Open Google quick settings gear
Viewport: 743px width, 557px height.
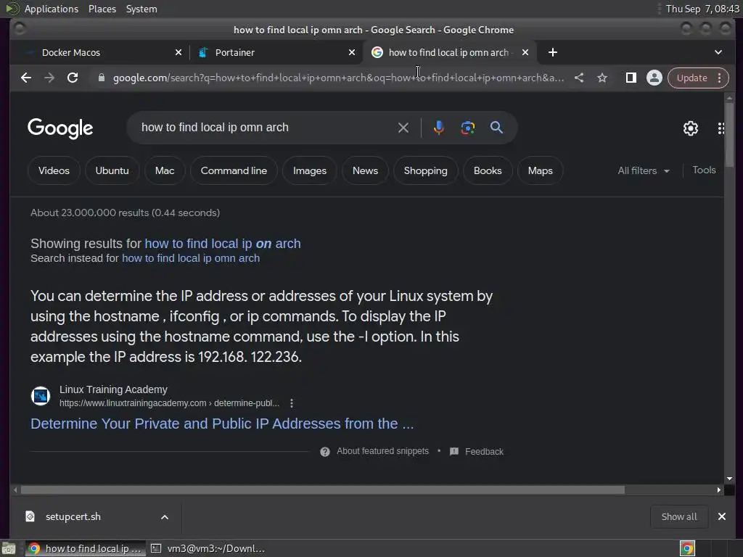[x=691, y=128]
